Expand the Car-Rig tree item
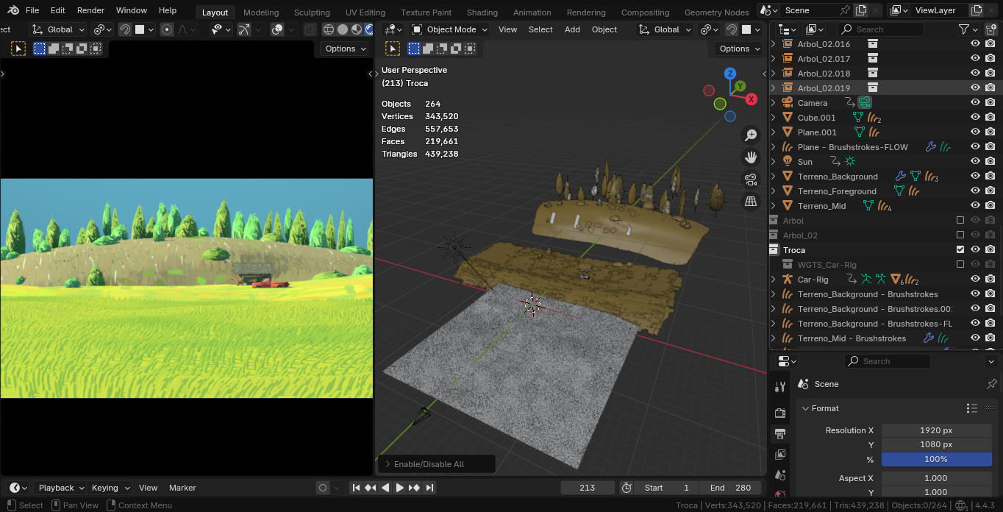 coord(774,280)
